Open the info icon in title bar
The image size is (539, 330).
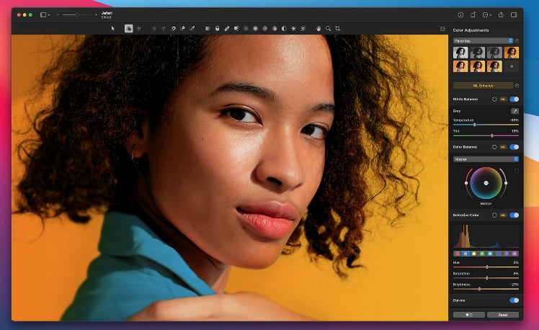460,14
